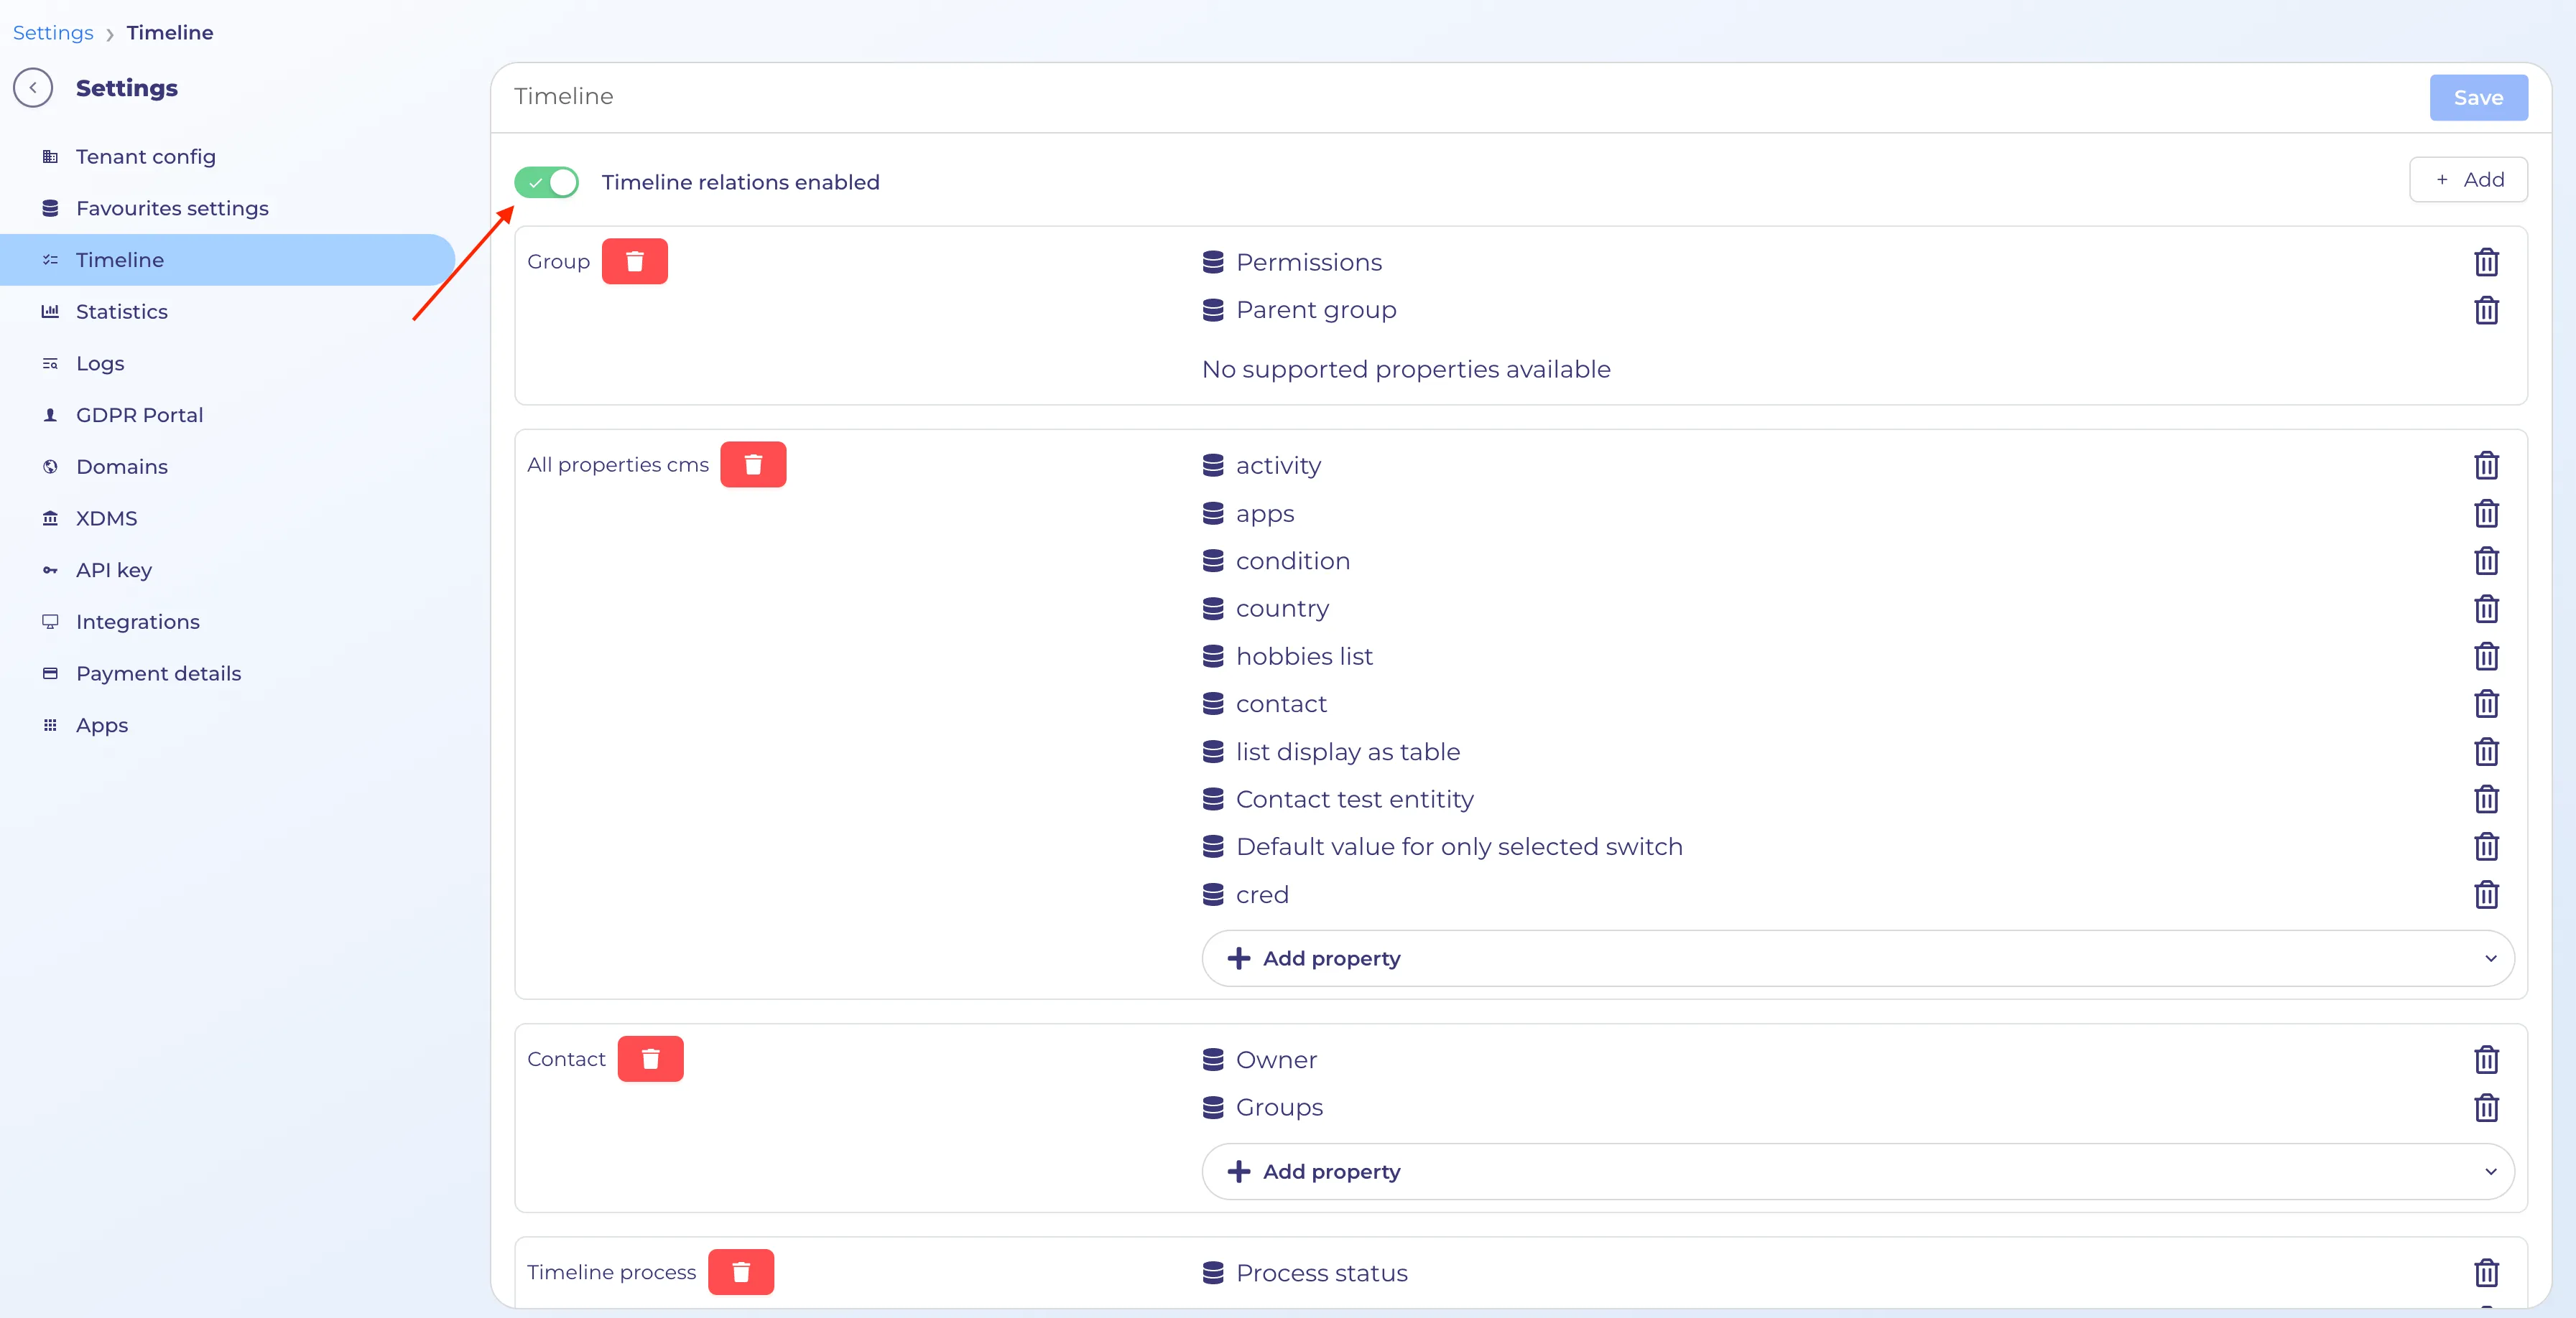This screenshot has width=2576, height=1318.
Task: Save the timeline settings
Action: [x=2478, y=98]
